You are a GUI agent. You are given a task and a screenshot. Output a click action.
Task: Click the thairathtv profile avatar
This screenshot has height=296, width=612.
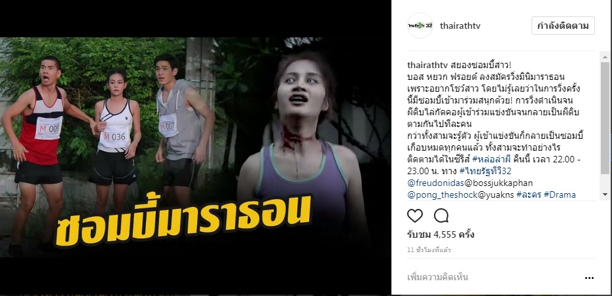[420, 26]
